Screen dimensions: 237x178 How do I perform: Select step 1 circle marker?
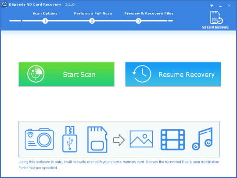click(x=45, y=21)
